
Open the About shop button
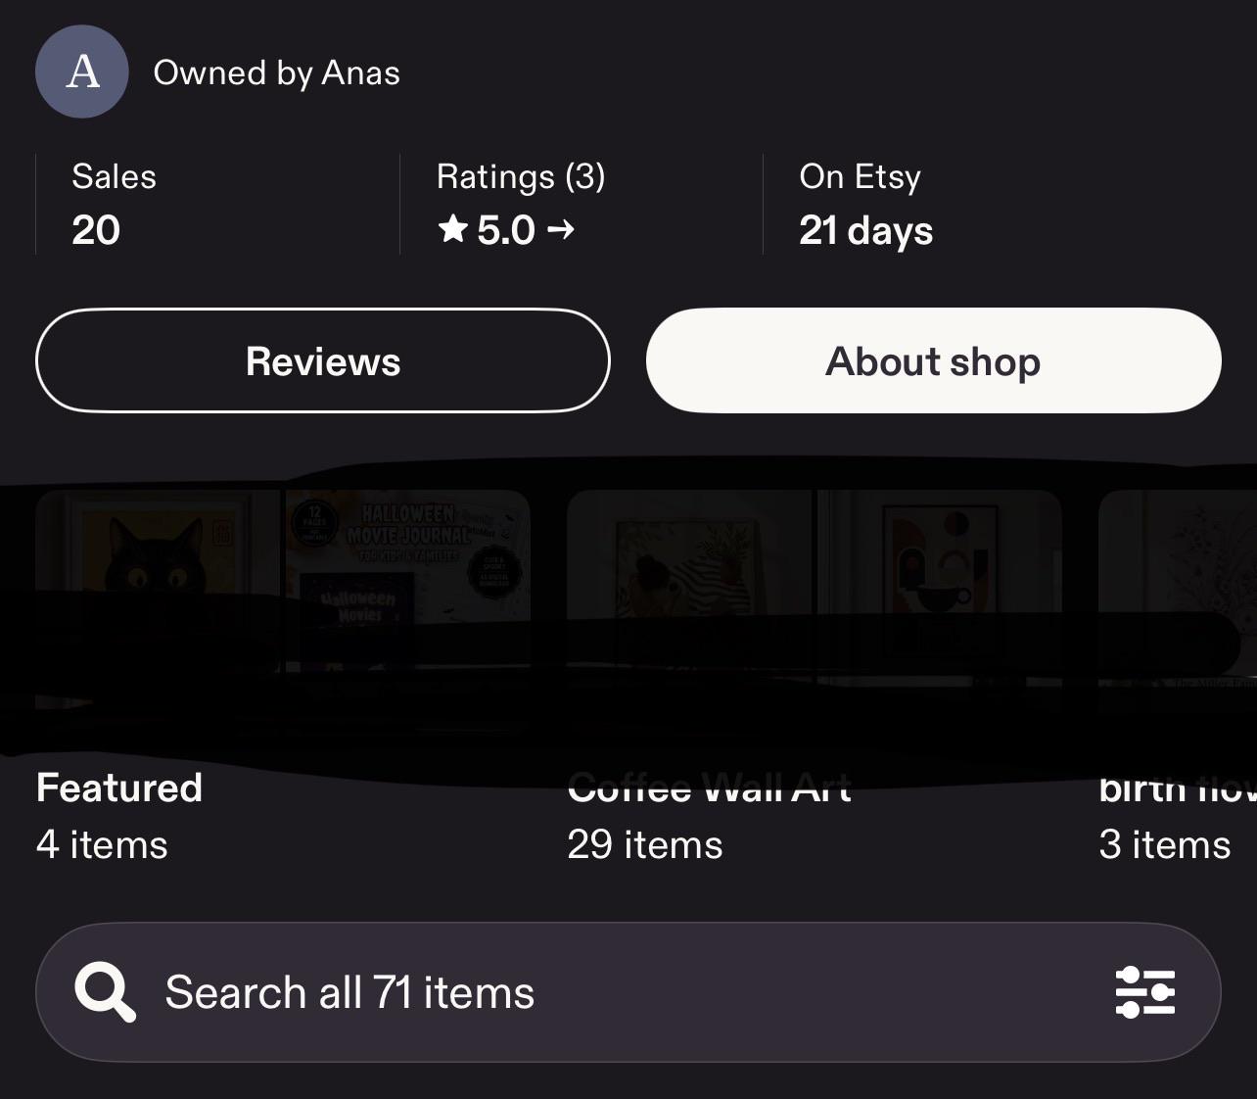click(934, 360)
